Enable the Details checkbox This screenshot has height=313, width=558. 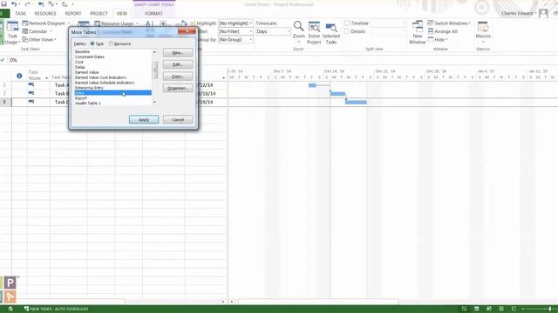click(x=347, y=31)
